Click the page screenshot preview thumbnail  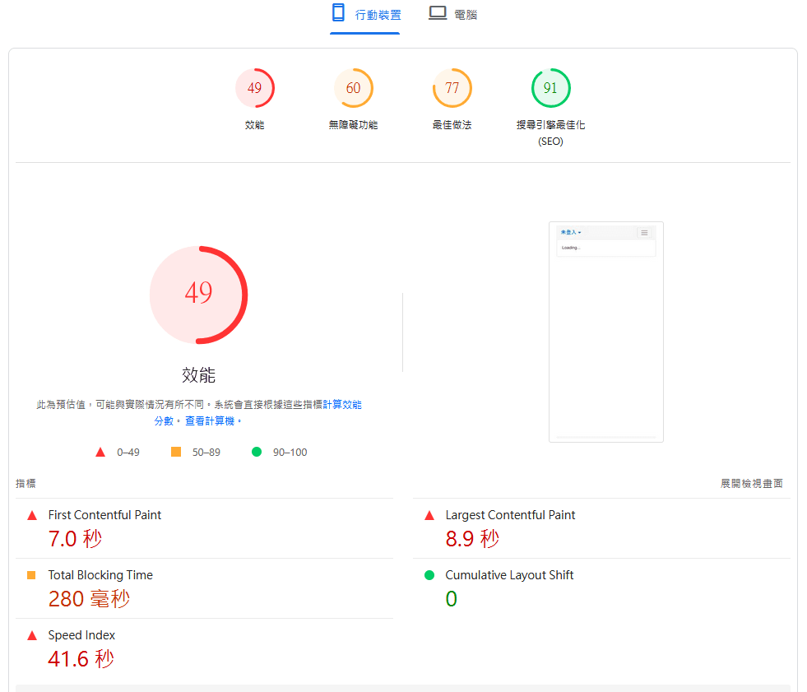click(606, 332)
